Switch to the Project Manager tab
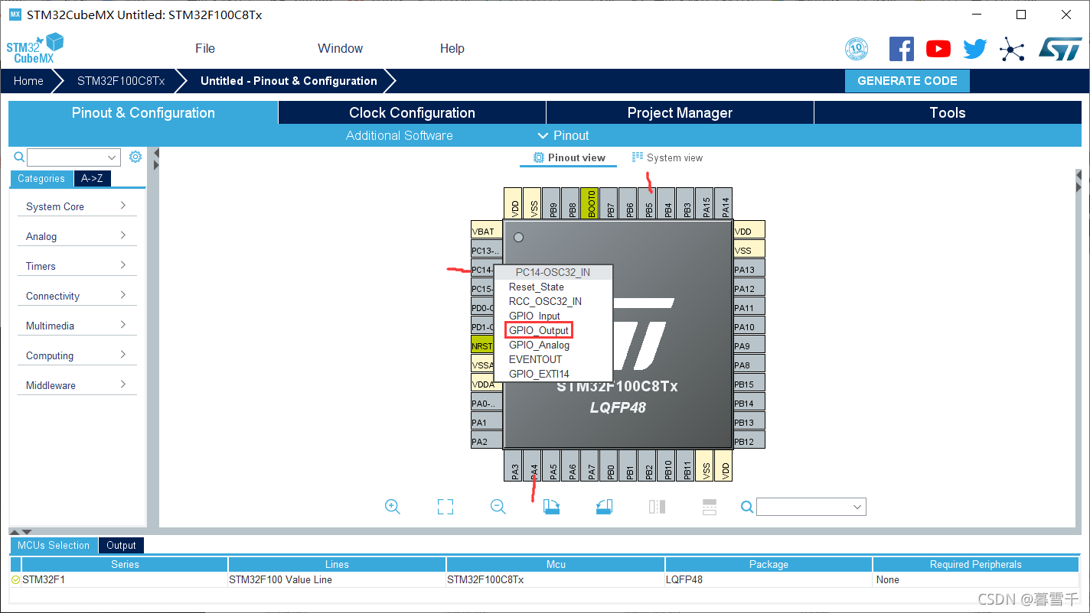The image size is (1090, 613). [x=680, y=112]
